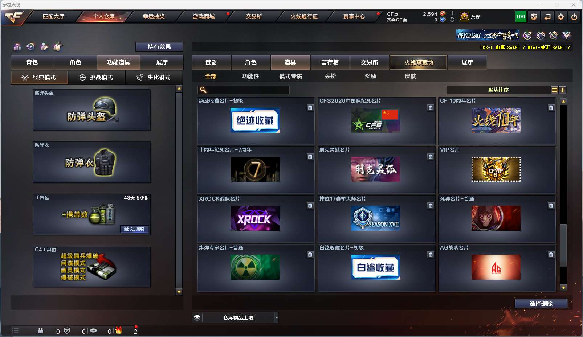
Task: Click trash icon on CFS2020中国队纪念名片
Action: [431, 108]
